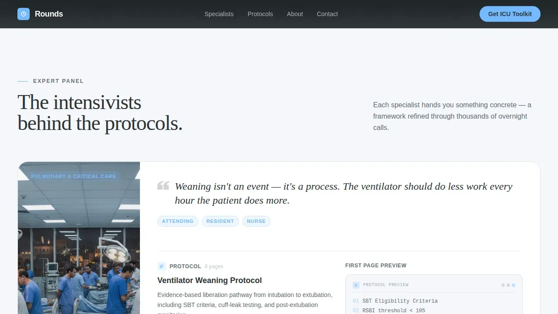Screen dimensions: 558x314
Task: Navigate to the Contact link
Action: [x=327, y=14]
